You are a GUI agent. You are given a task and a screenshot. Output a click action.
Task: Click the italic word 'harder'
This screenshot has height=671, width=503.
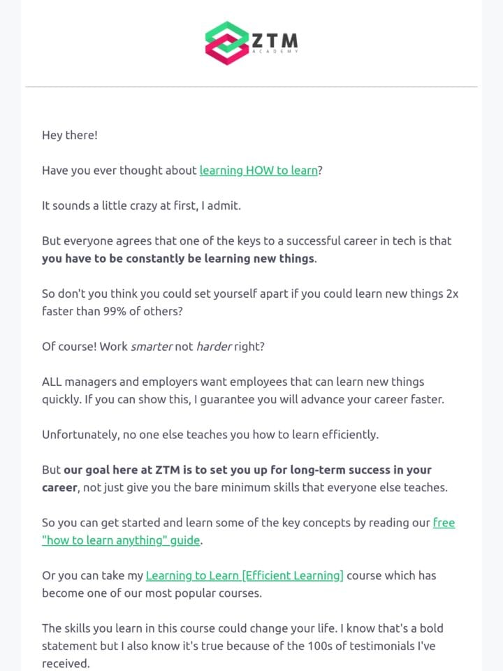tap(214, 347)
